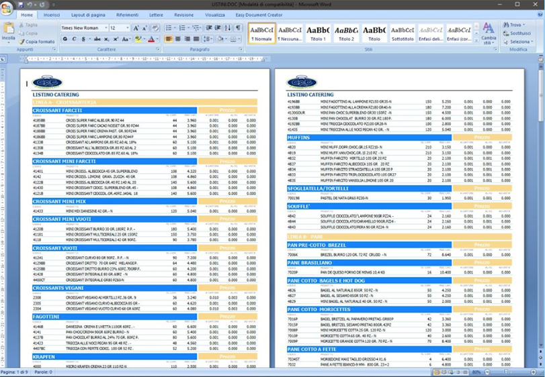The height and width of the screenshot is (377, 545).
Task: Toggle the show paragraph marks button
Action: [239, 28]
